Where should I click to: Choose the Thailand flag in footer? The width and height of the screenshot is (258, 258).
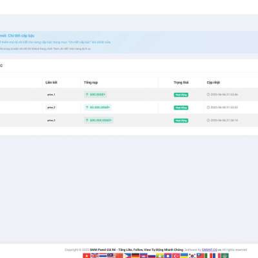click(103, 255)
